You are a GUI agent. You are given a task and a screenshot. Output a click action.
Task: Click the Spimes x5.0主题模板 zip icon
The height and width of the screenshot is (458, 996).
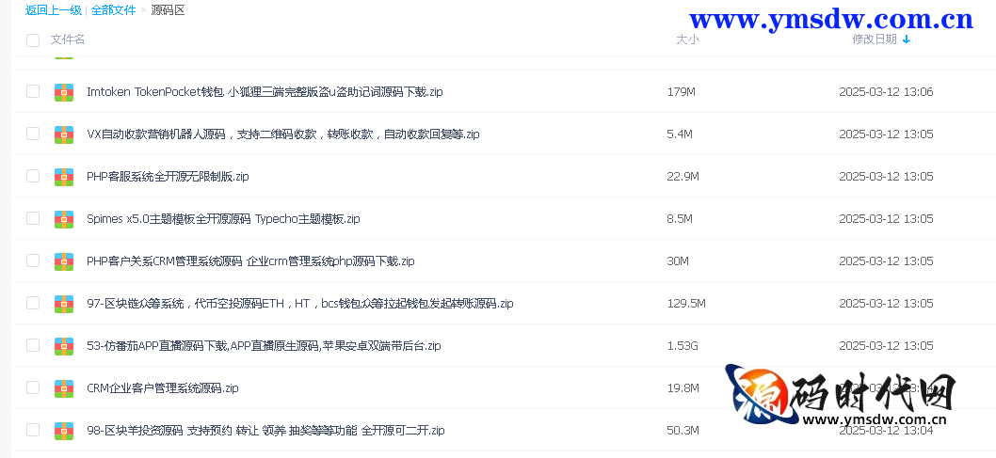pyautogui.click(x=64, y=219)
